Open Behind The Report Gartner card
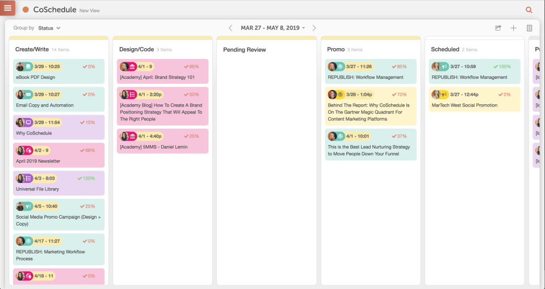Image resolution: width=545 pixels, height=289 pixels. click(371, 106)
